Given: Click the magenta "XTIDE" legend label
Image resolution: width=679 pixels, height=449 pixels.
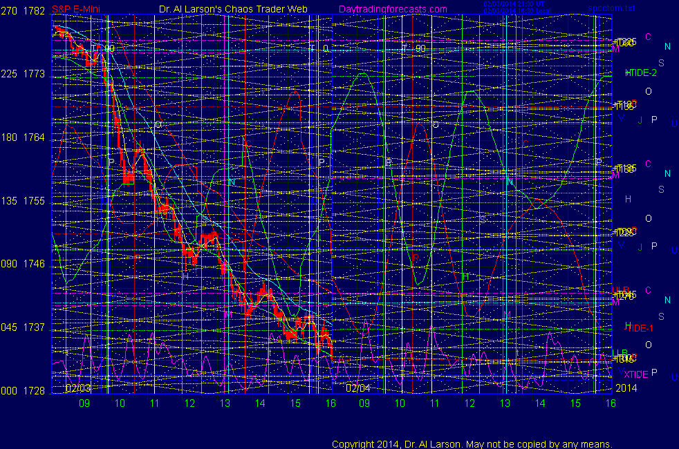Looking at the screenshot, I should [635, 374].
